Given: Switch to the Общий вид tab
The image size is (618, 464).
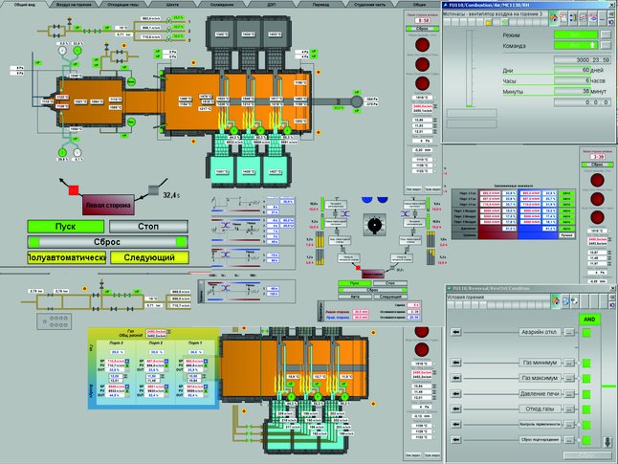Looking at the screenshot, I should coord(25,5).
